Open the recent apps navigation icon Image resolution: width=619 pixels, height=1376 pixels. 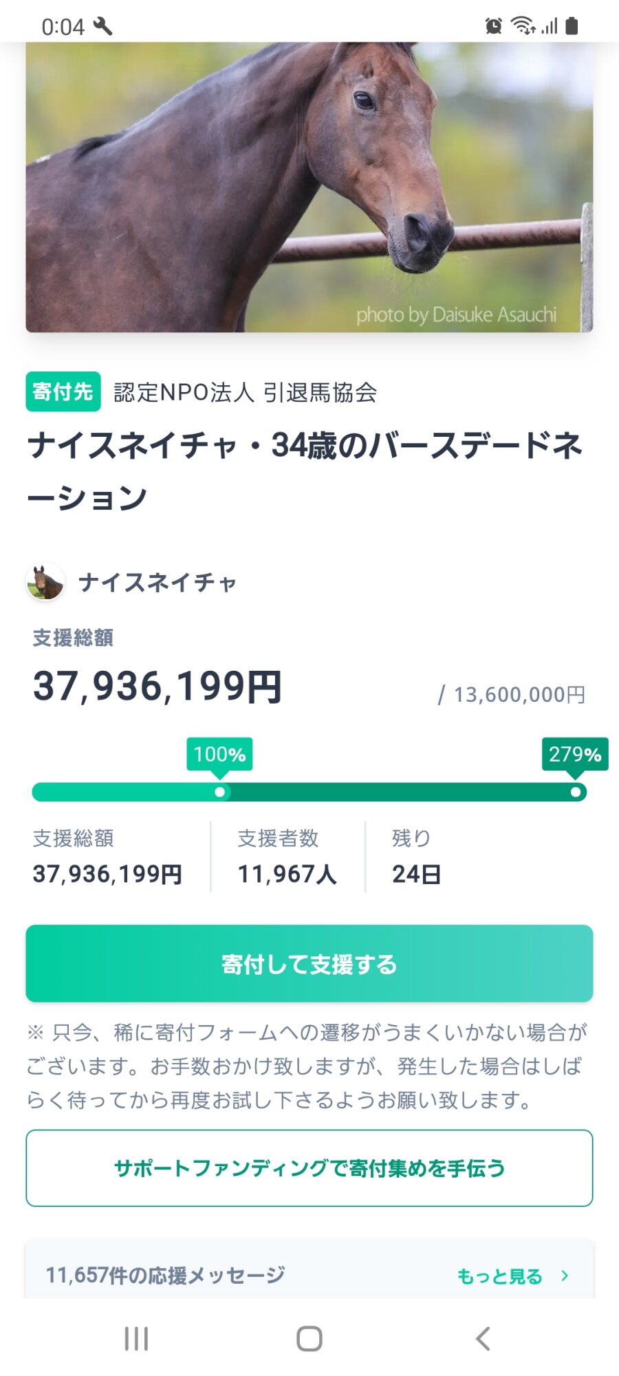tap(136, 1339)
